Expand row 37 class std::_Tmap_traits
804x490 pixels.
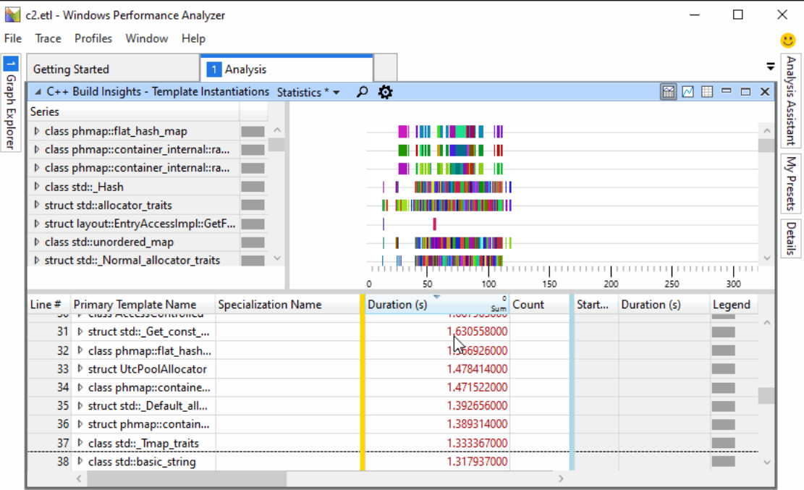[80, 443]
